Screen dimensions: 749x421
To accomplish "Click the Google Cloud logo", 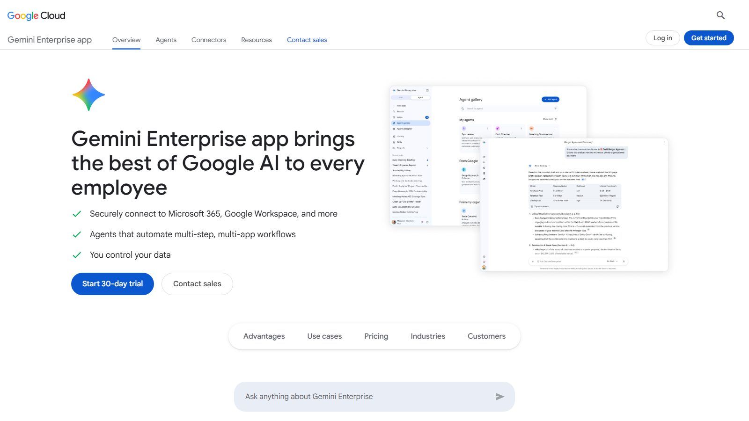I will (x=37, y=16).
